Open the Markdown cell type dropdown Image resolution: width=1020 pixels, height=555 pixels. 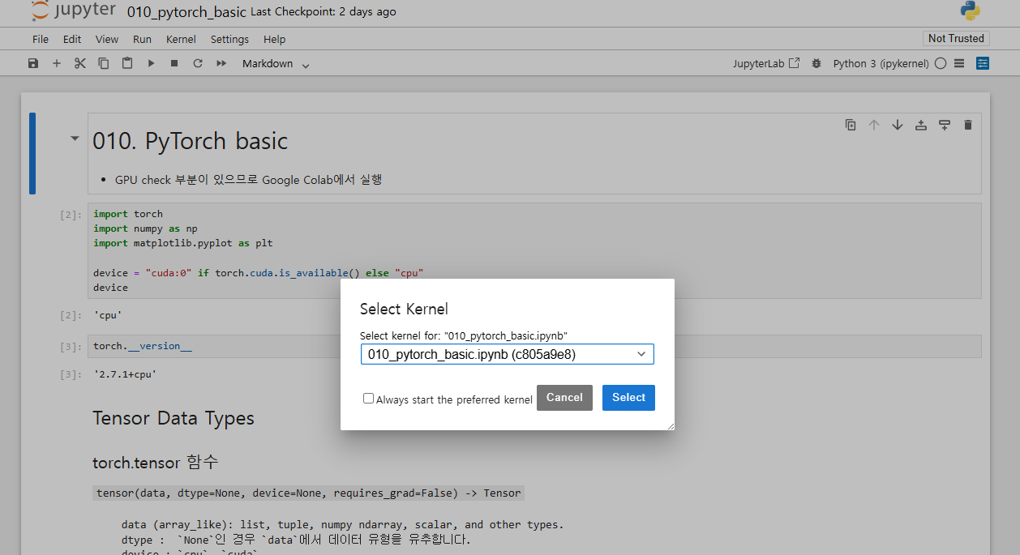(276, 64)
